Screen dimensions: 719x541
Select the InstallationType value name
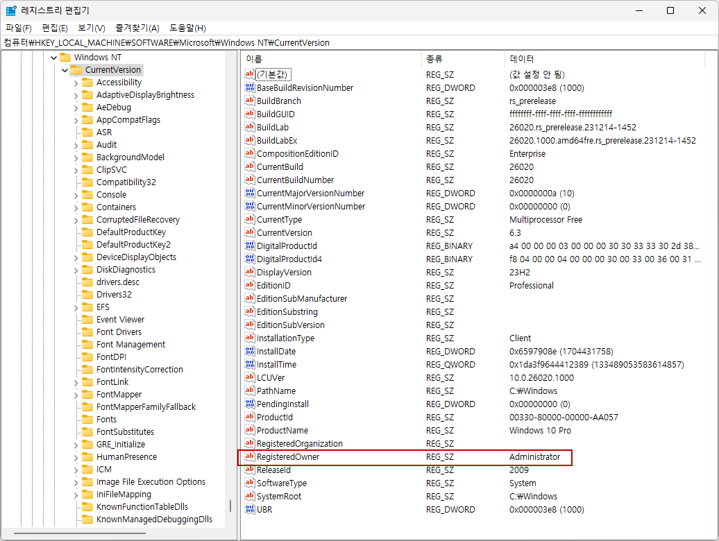click(x=286, y=338)
